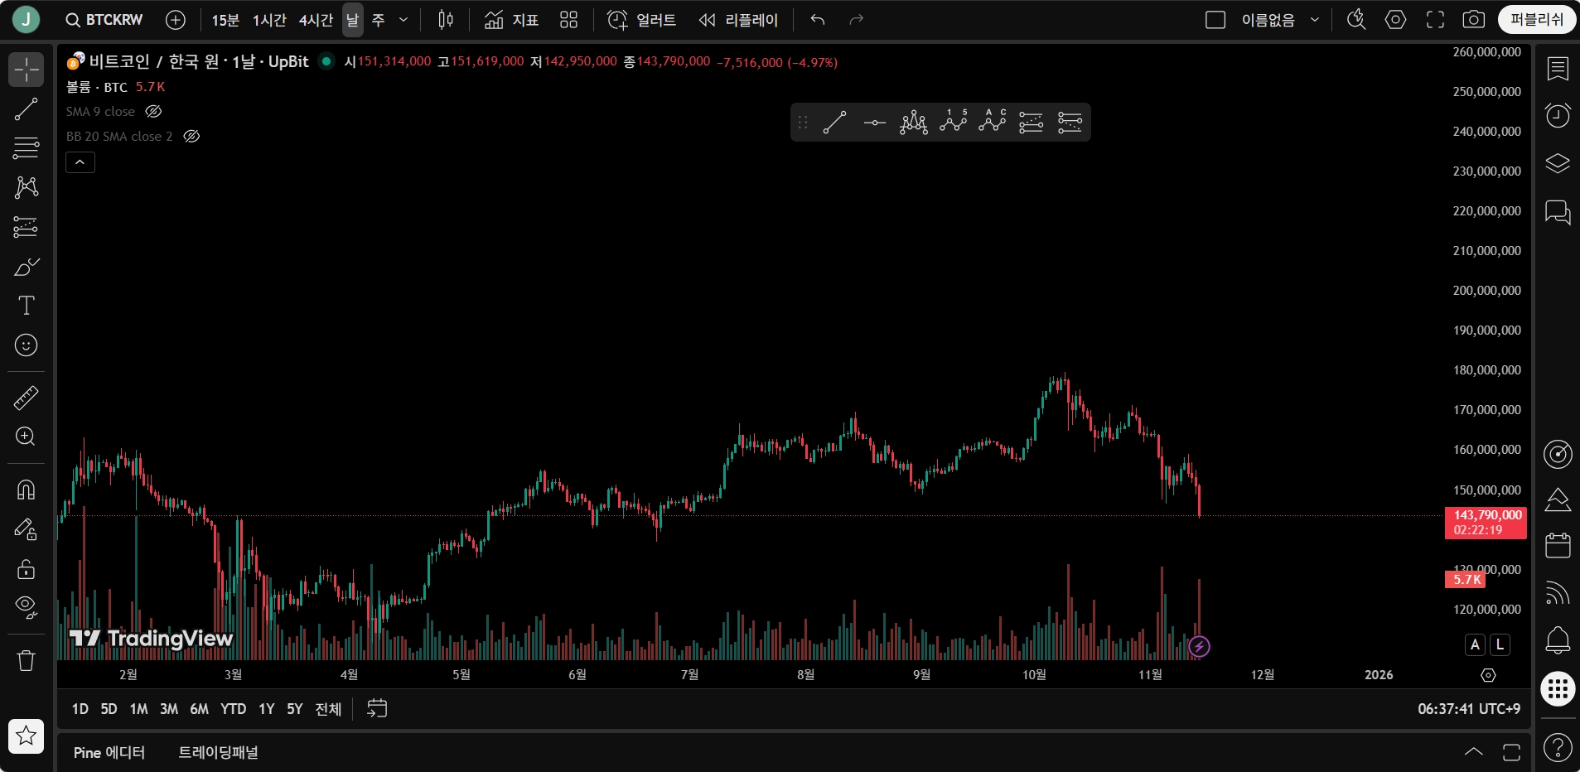Set the date range to YTD

click(233, 709)
